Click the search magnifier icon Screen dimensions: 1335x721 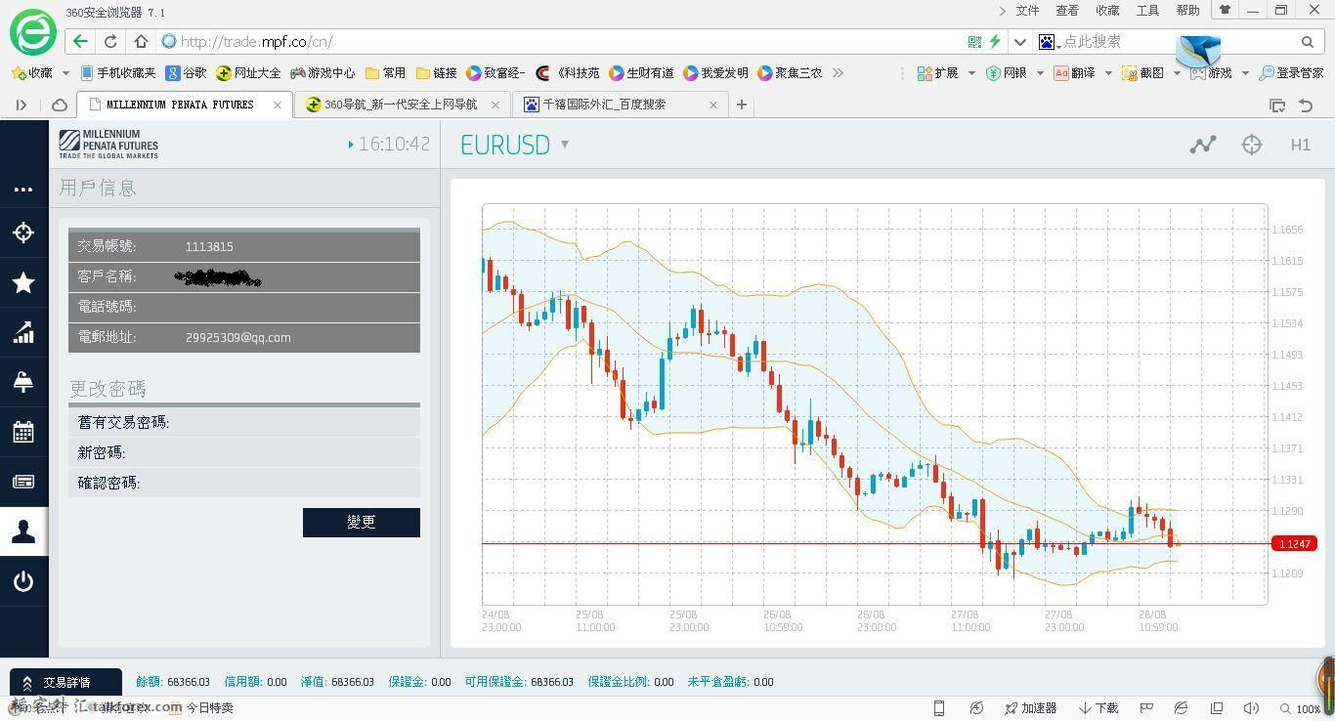(x=1308, y=41)
